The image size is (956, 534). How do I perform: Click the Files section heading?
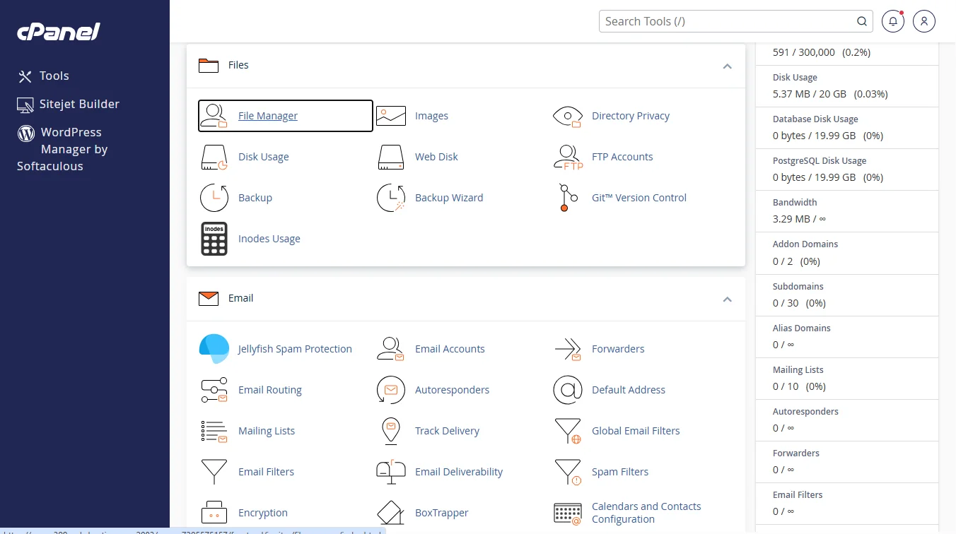pyautogui.click(x=238, y=65)
